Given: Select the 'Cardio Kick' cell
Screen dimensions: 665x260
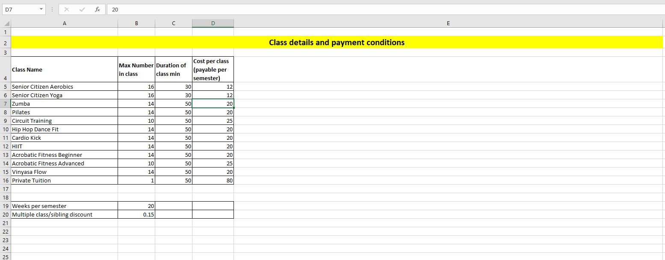Looking at the screenshot, I should point(64,138).
